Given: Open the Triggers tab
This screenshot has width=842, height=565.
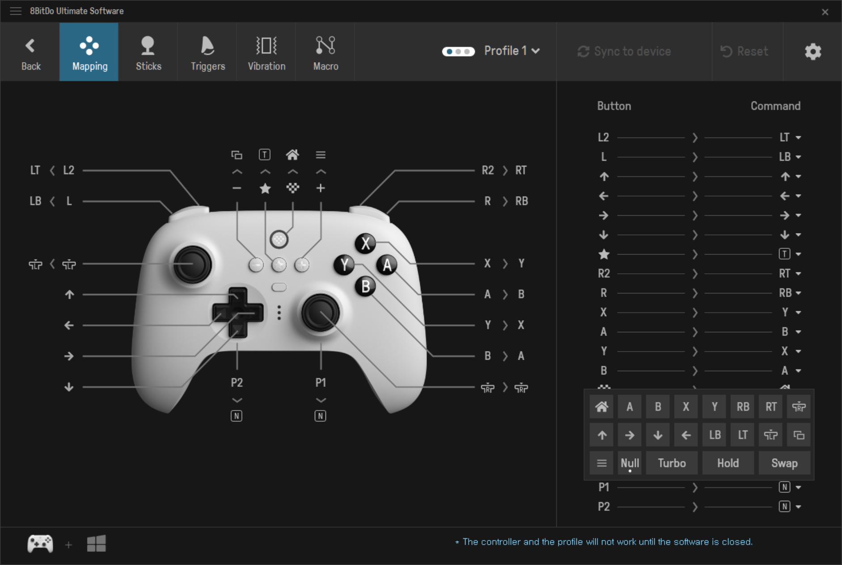Looking at the screenshot, I should click(x=207, y=52).
